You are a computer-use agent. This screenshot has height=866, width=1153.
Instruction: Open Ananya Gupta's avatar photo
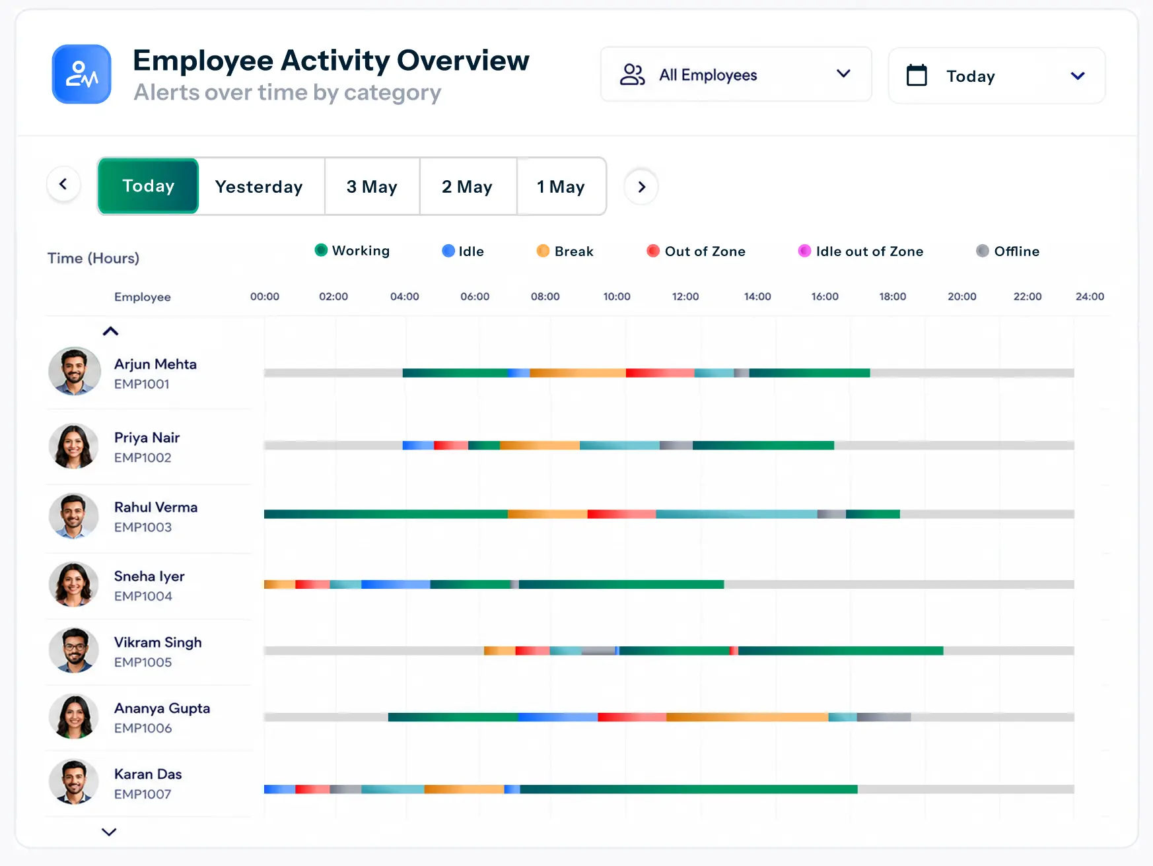(x=74, y=717)
